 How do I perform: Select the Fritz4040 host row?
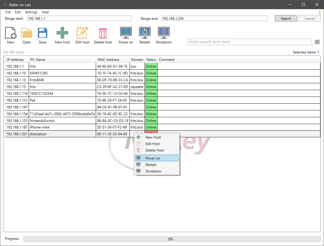[163, 80]
